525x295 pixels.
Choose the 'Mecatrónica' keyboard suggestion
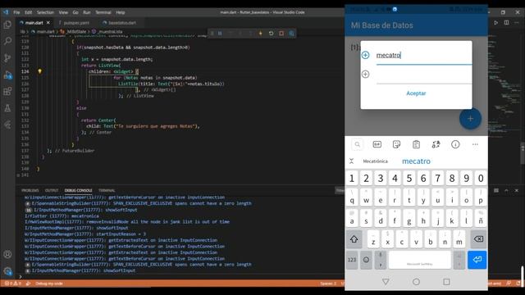click(x=376, y=161)
